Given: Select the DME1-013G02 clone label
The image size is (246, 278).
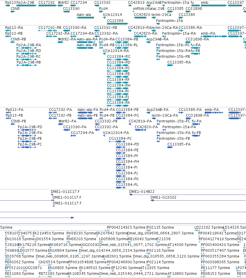Looking at the screenshot, I should coord(163,197).
